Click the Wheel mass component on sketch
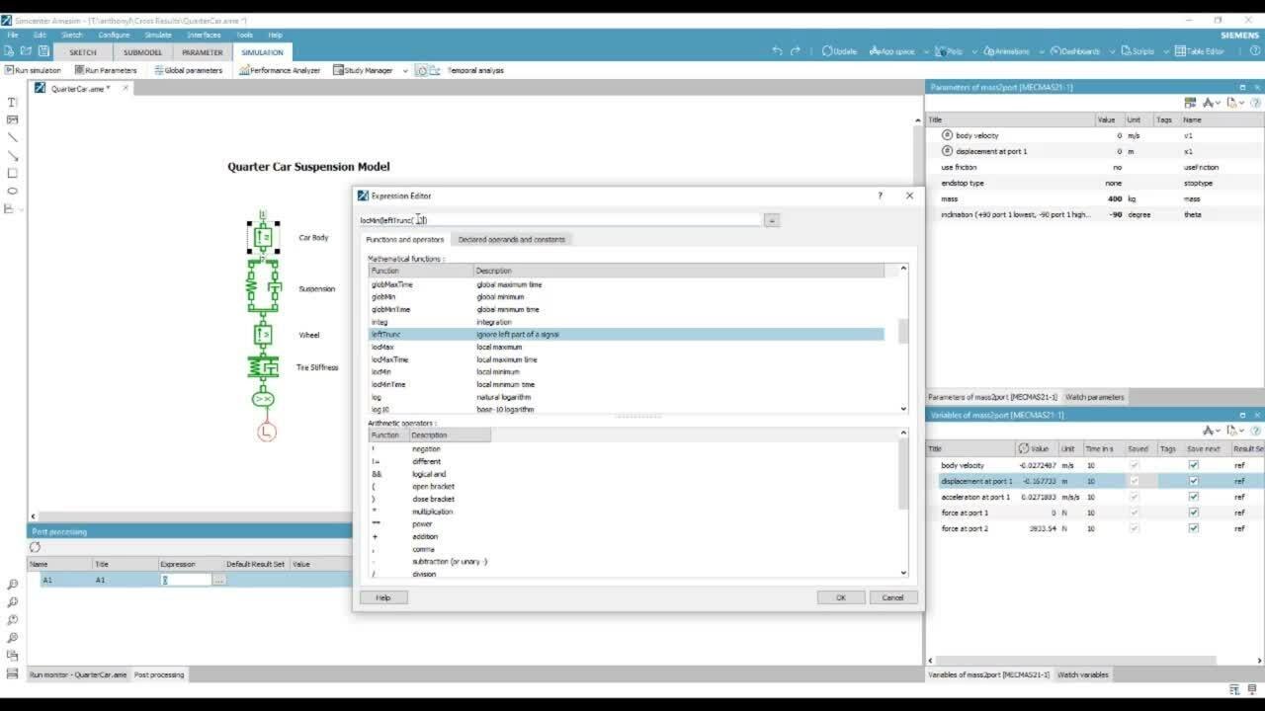 point(263,335)
